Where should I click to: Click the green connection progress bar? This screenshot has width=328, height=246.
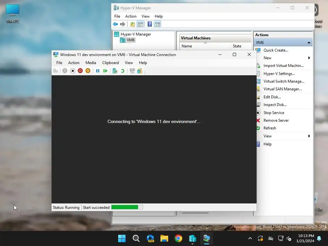127,207
